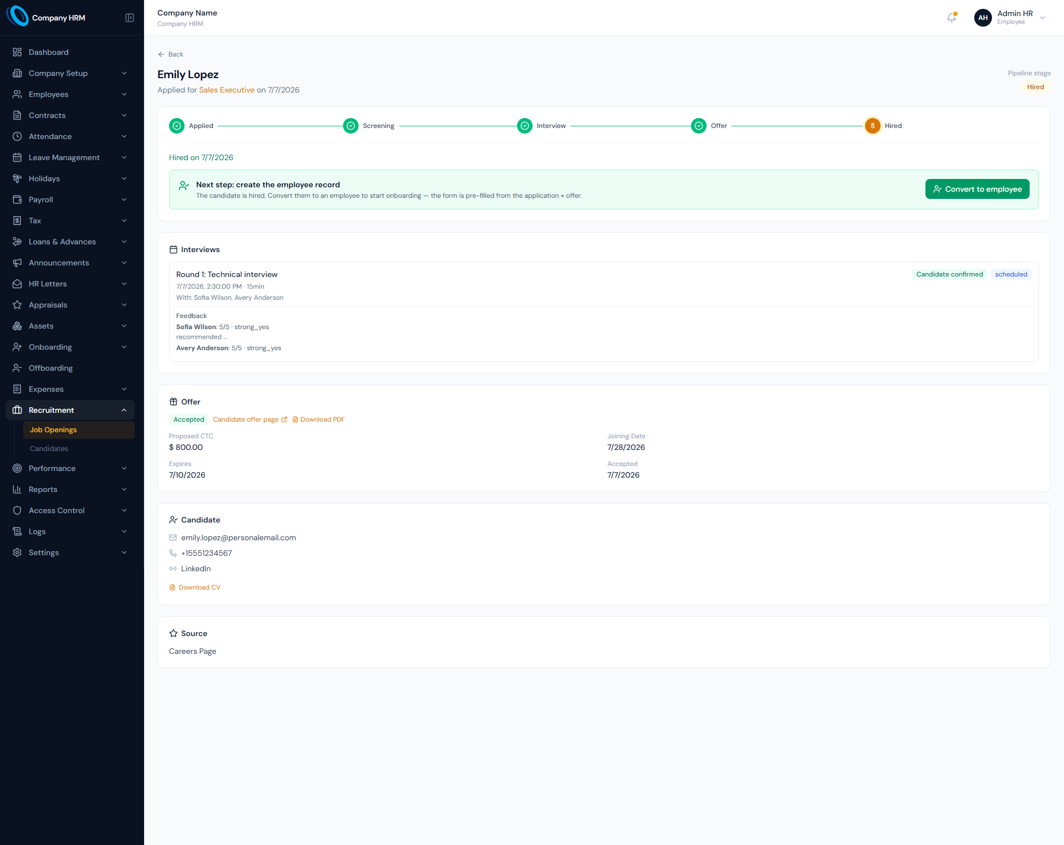
Task: Click the Offboarding user-minus icon
Action: [17, 368]
